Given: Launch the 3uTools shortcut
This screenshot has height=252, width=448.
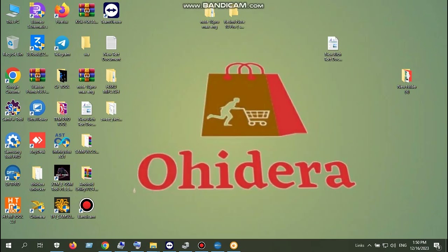Looking at the screenshot, I should [x=37, y=46].
